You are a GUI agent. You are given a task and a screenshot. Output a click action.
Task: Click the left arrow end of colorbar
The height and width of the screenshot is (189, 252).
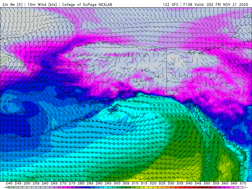[7, 187]
